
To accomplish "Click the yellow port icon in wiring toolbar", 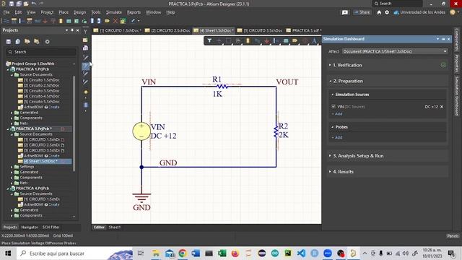I will click(x=107, y=21).
